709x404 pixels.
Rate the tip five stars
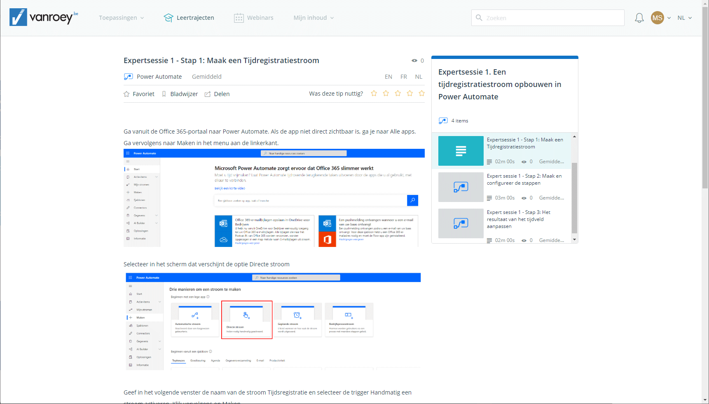[422, 94]
